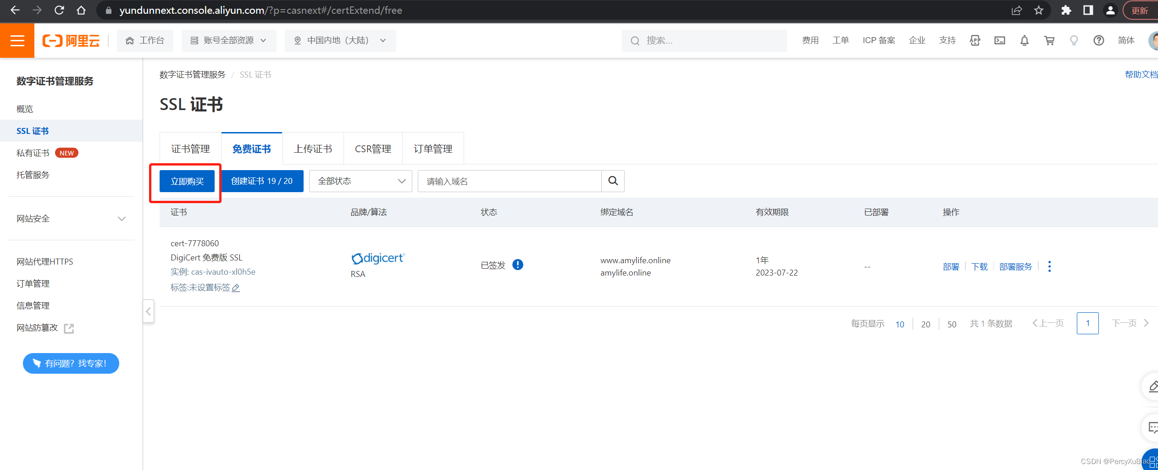Expand the 网站安全 sidebar section
This screenshot has height=470, width=1158.
coord(71,219)
